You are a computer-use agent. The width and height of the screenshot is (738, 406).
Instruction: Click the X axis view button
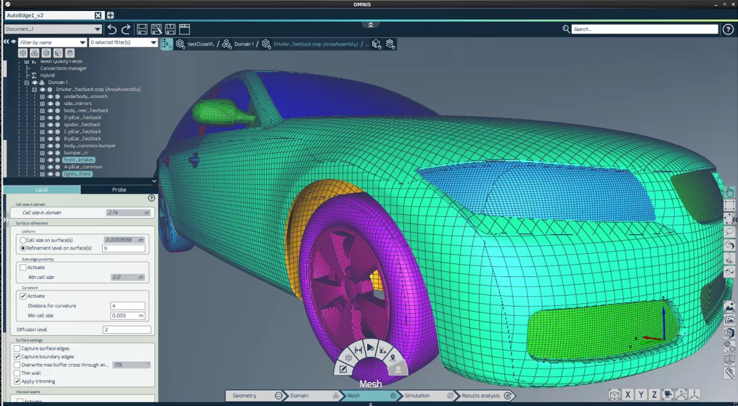[x=628, y=395]
